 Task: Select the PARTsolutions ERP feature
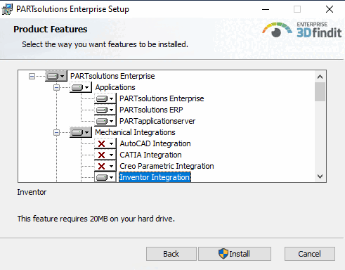(151, 110)
